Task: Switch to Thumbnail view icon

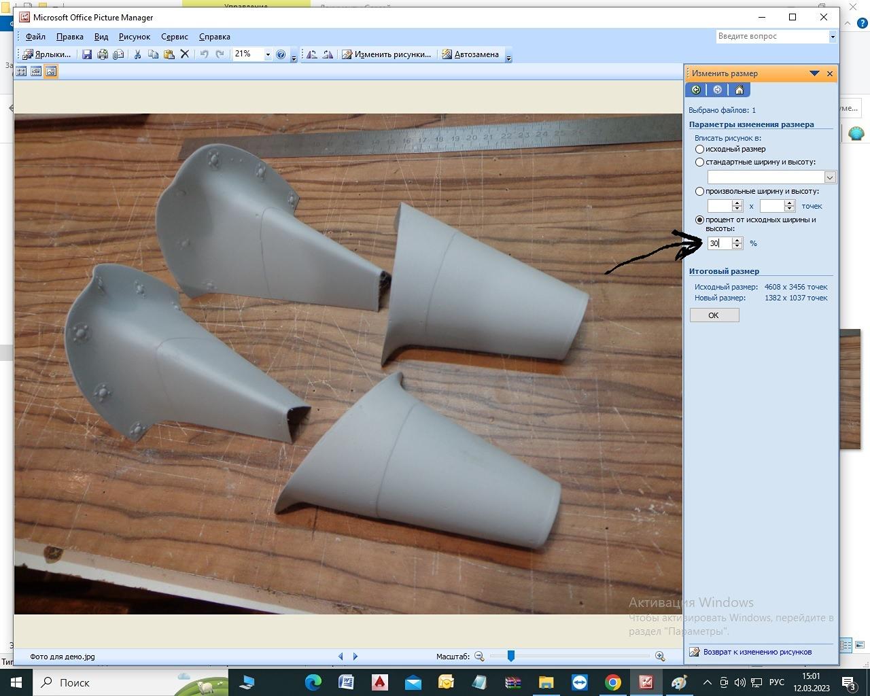Action: coord(21,71)
